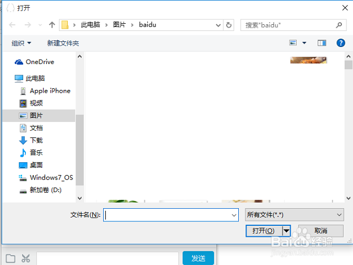Click the navigation pane scroll-up arrow

coord(79,56)
